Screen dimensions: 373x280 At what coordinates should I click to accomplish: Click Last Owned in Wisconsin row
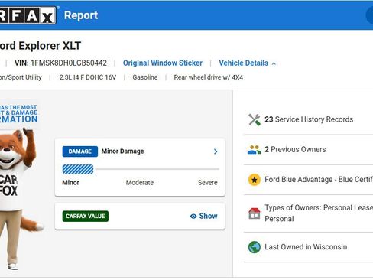308,247
